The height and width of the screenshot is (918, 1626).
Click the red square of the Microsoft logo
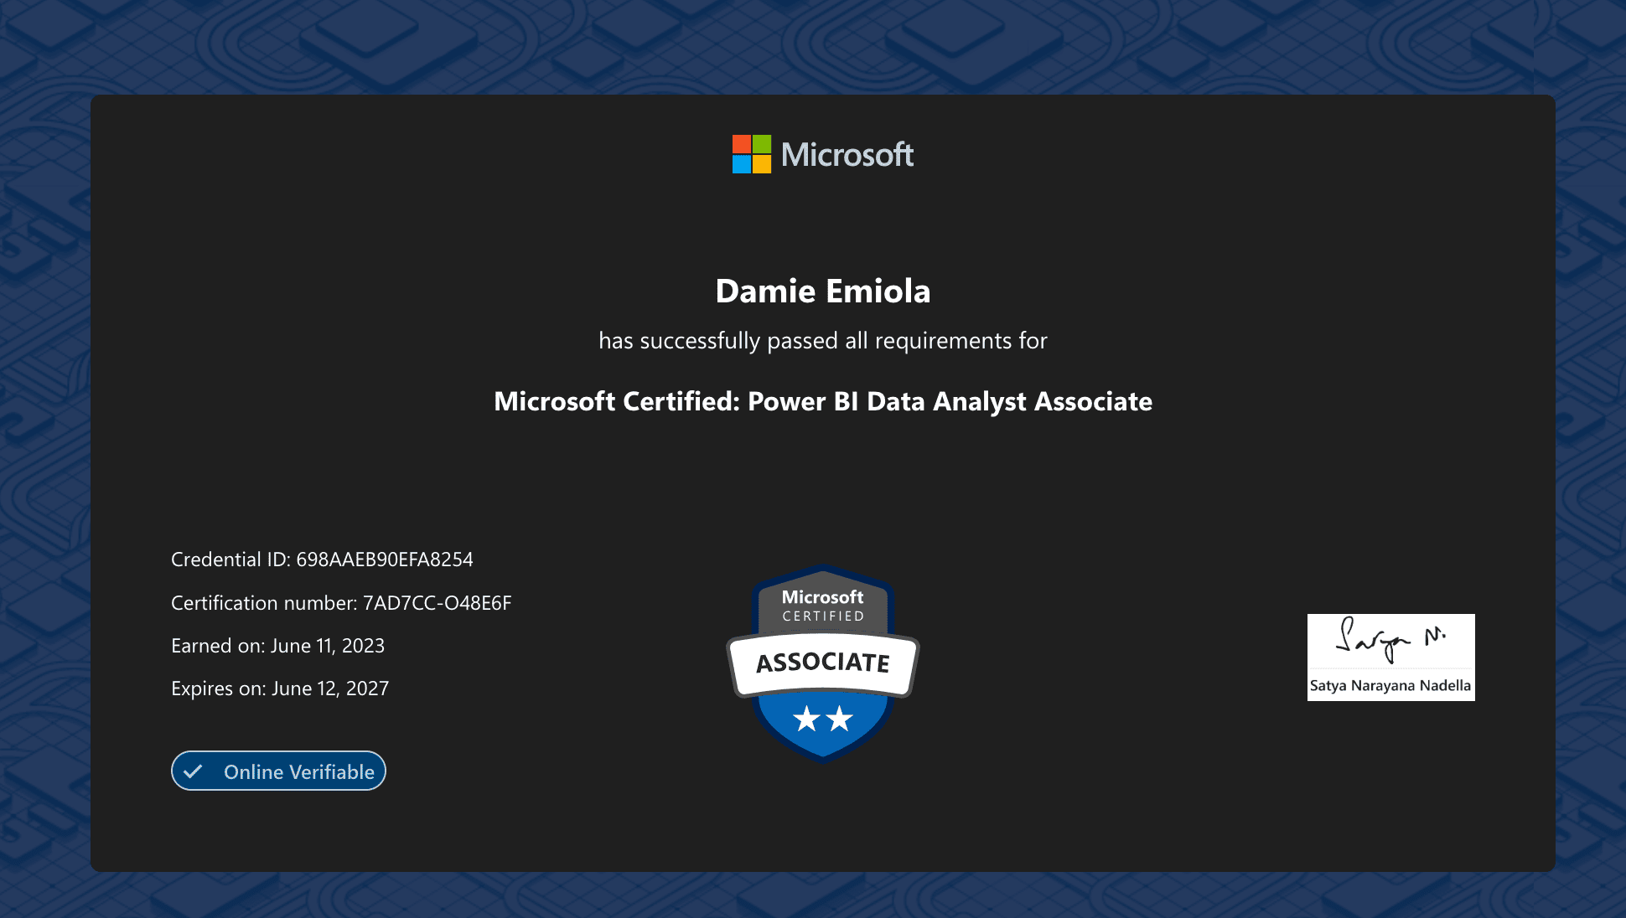741,143
